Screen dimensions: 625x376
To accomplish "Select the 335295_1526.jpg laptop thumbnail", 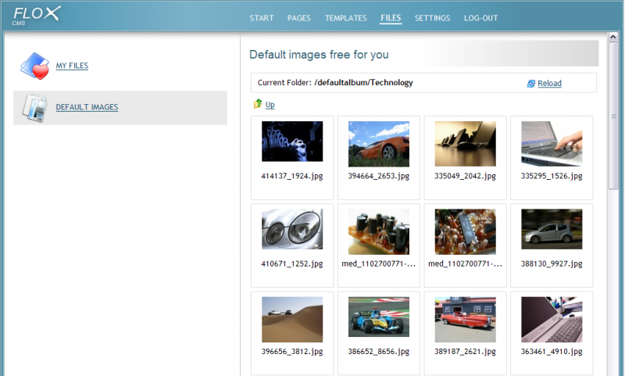I will point(552,144).
